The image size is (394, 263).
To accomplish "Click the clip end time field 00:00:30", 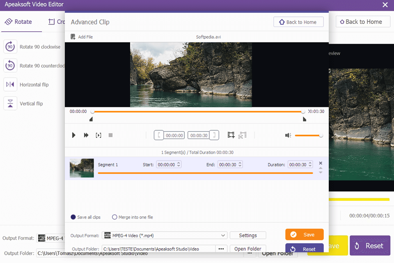I will pyautogui.click(x=199, y=135).
